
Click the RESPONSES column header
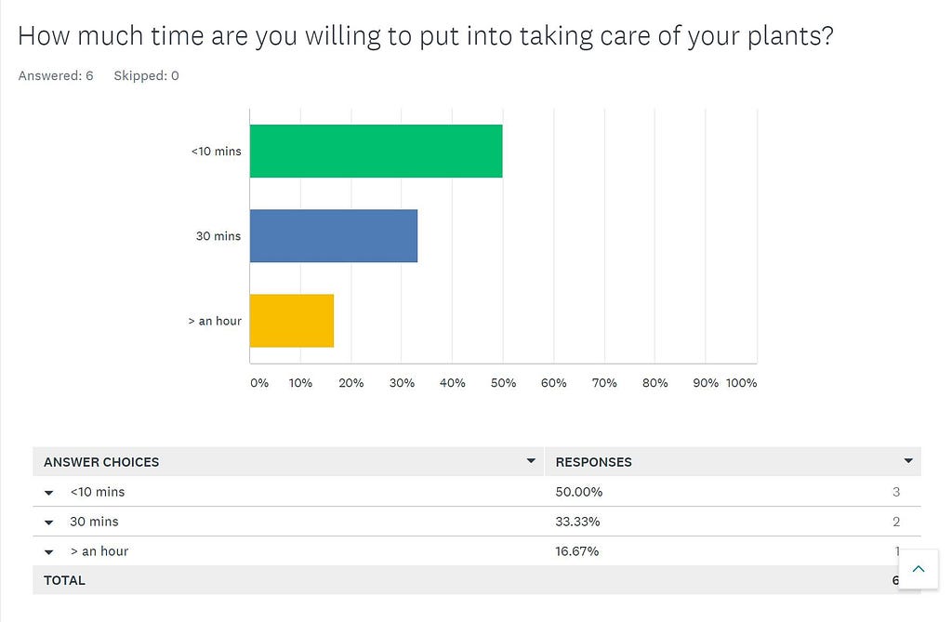click(594, 462)
